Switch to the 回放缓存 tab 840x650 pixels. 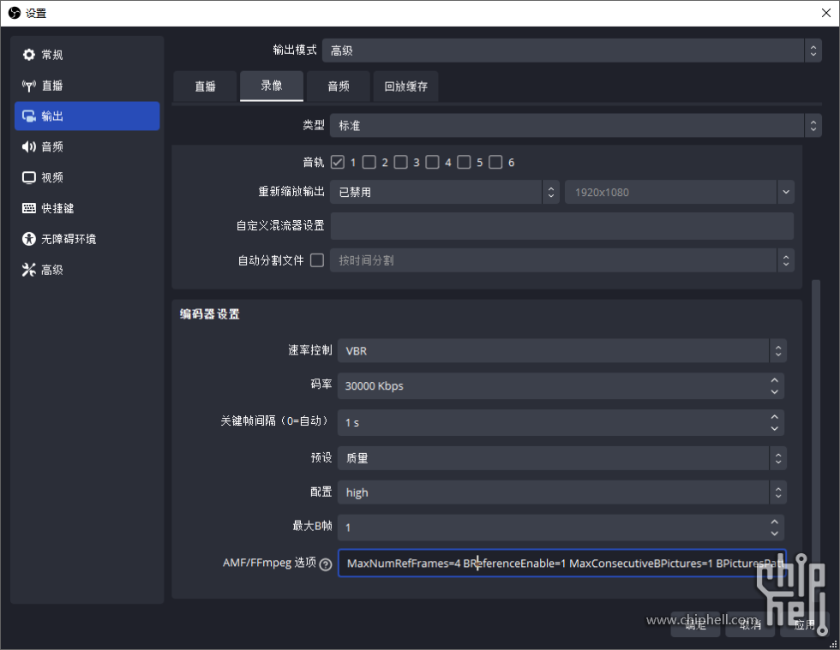point(405,86)
